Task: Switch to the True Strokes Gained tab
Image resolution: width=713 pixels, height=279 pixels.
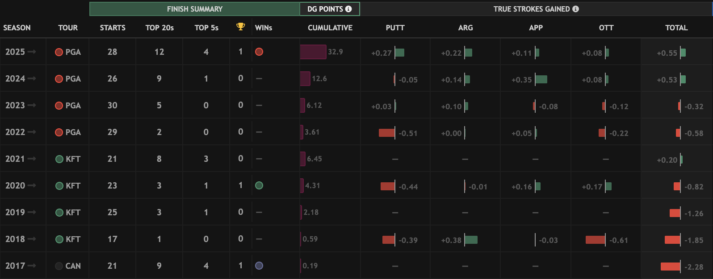Action: (x=531, y=9)
